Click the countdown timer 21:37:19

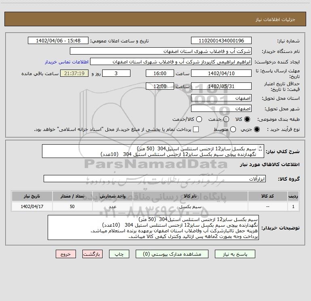coord(74,73)
